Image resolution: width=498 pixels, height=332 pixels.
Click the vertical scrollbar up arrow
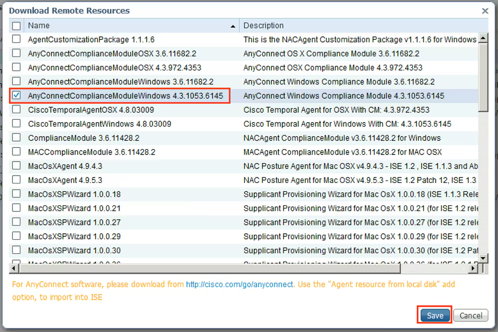point(483,38)
